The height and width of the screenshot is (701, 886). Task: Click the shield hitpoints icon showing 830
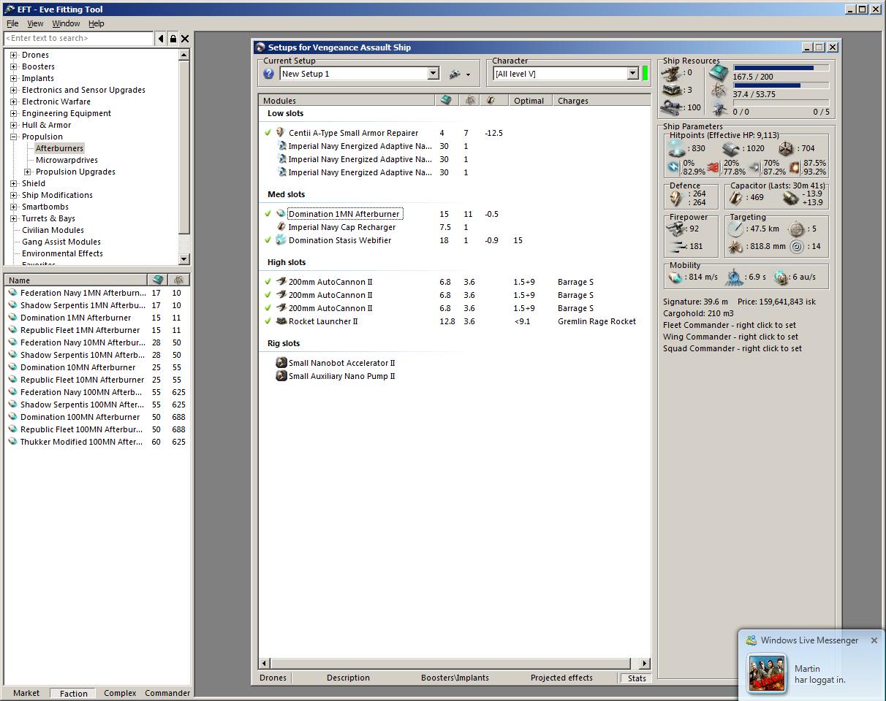677,148
